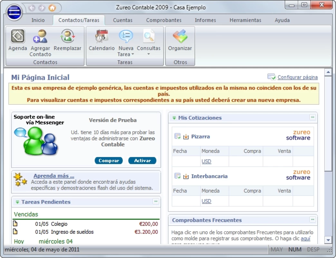Minimize the Mis Cotizaciones panel
Screen dimensions: 336x258
312,117
